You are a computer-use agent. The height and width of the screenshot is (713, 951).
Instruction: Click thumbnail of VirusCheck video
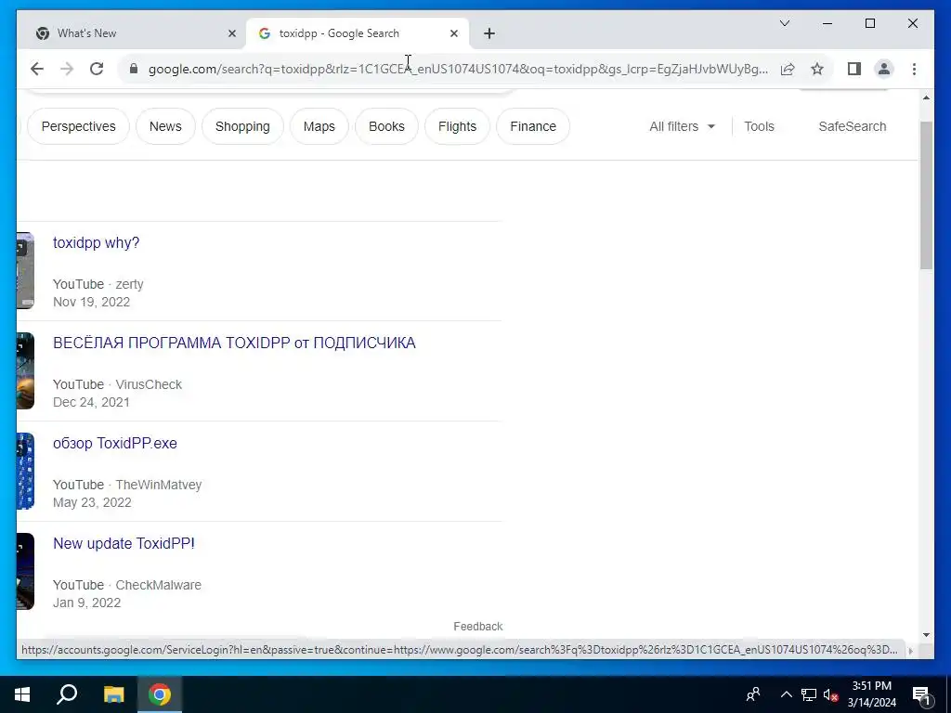tap(25, 371)
